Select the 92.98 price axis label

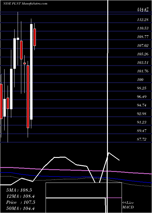[x=142, y=114]
